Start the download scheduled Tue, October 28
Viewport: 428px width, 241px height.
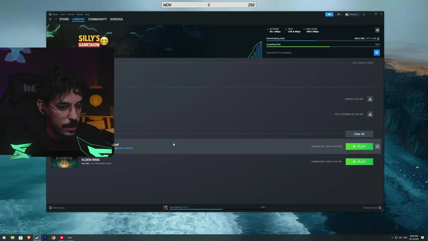click(370, 114)
